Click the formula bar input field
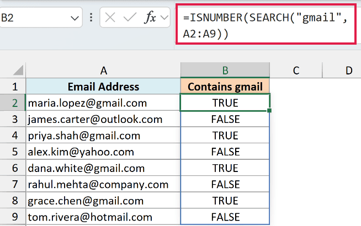The height and width of the screenshot is (226, 361). pos(266,24)
